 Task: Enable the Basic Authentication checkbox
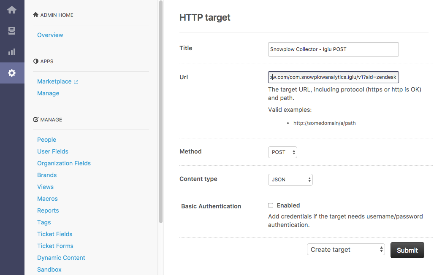click(x=271, y=205)
